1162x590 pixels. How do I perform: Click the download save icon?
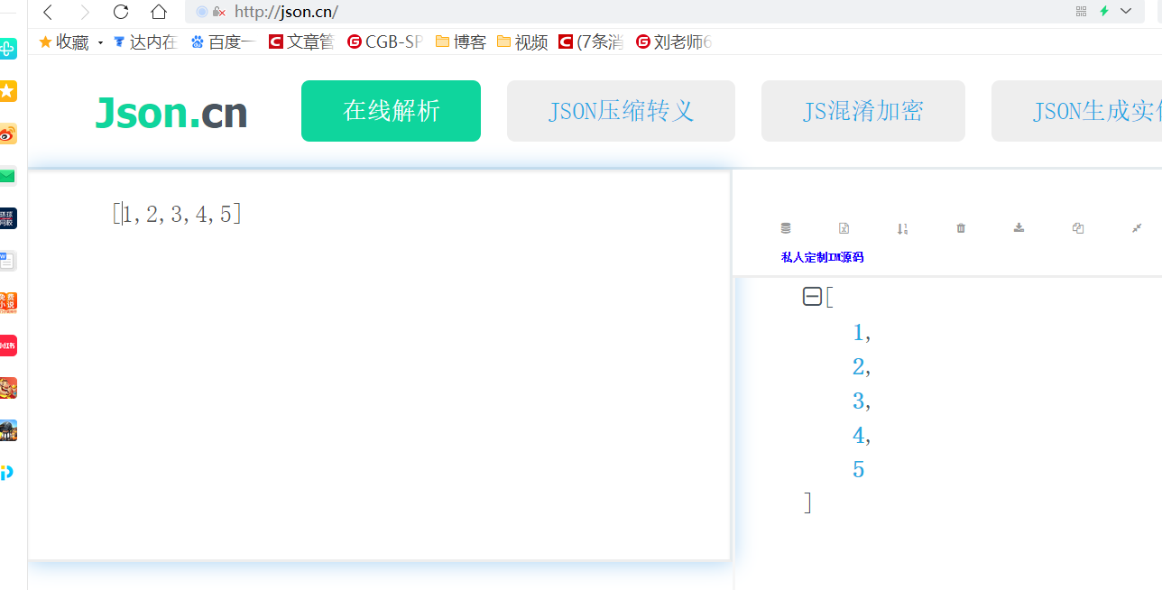pos(1019,228)
